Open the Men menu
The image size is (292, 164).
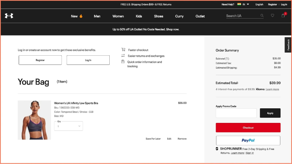coord(97,16)
